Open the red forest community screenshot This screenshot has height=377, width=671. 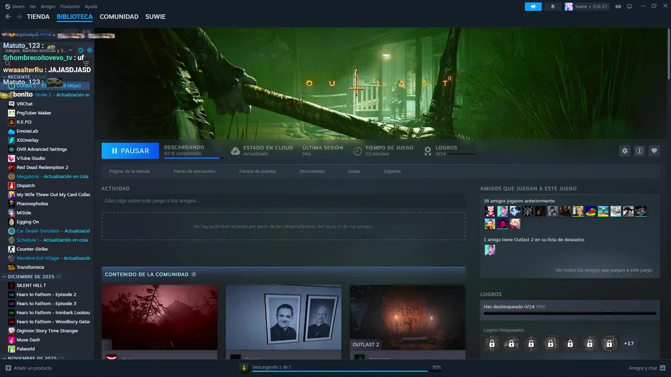[159, 317]
